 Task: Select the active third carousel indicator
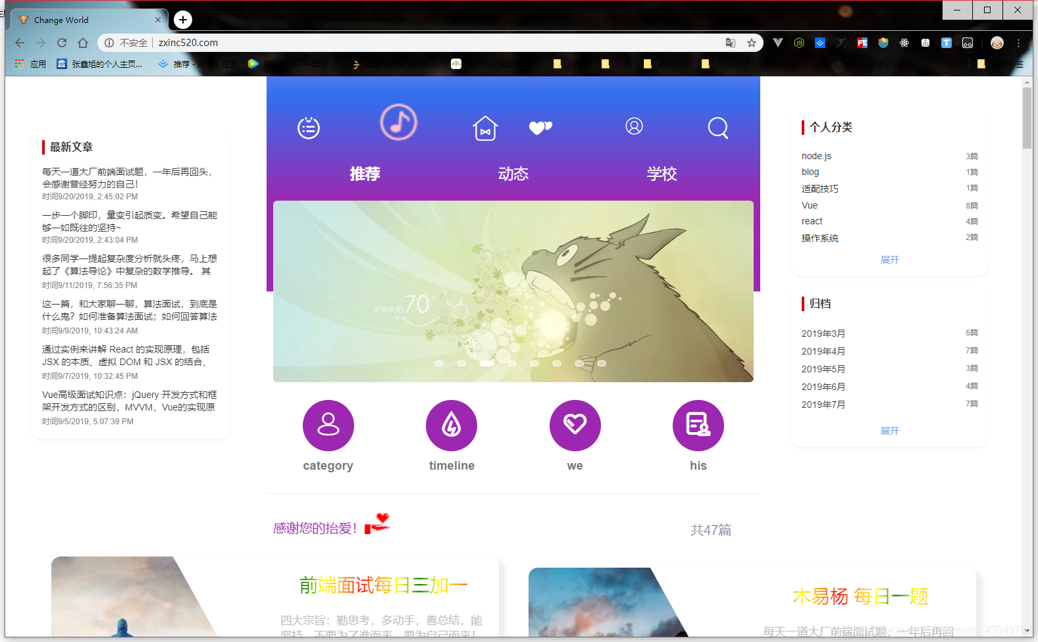486,363
